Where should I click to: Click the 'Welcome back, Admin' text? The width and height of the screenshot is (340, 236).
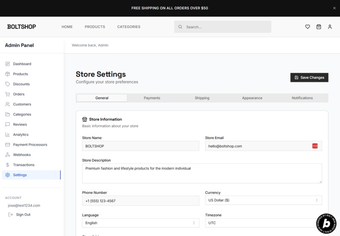point(90,45)
